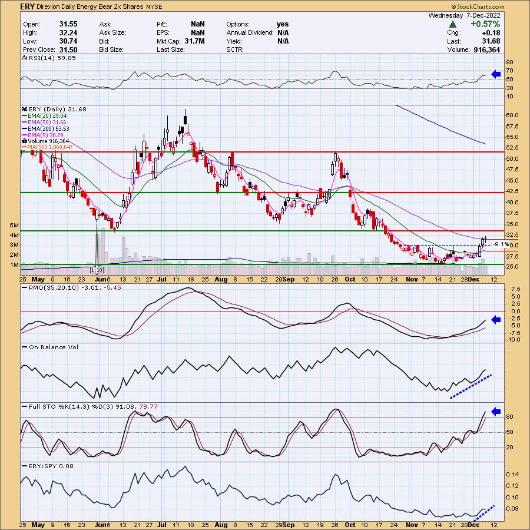Click the 60.0 price axis label
This screenshot has height=530, width=530.
512,115
